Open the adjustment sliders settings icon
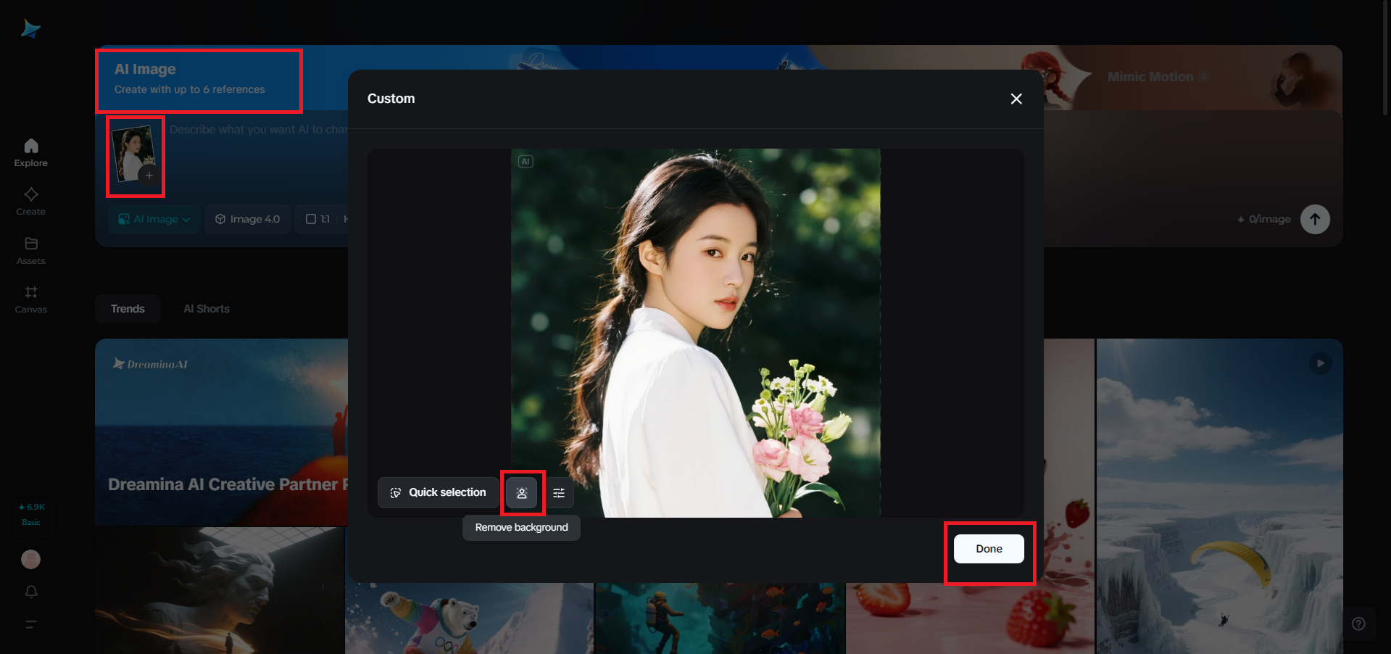 [559, 493]
